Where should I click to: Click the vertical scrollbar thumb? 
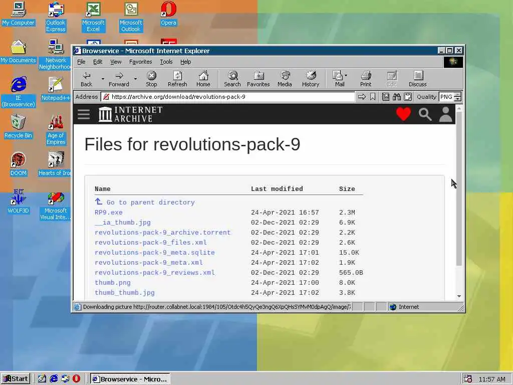[x=459, y=188]
